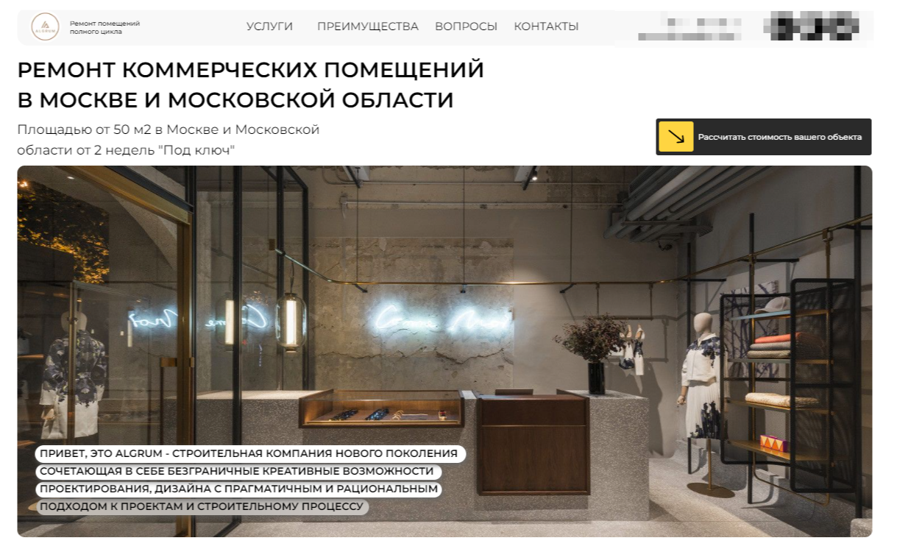Open the УСЛУГИ menu item
This screenshot has width=897, height=549.
pyautogui.click(x=269, y=26)
